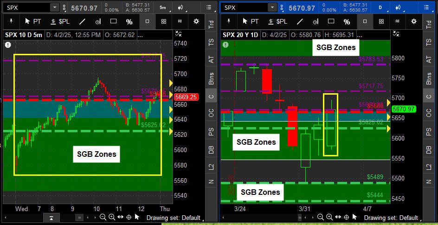Open right SPX symbol dropdown arrow
Viewport: 438px width, 225px height.
[272, 7]
